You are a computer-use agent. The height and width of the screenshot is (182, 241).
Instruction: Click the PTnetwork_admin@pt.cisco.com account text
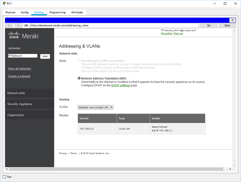(178, 30)
